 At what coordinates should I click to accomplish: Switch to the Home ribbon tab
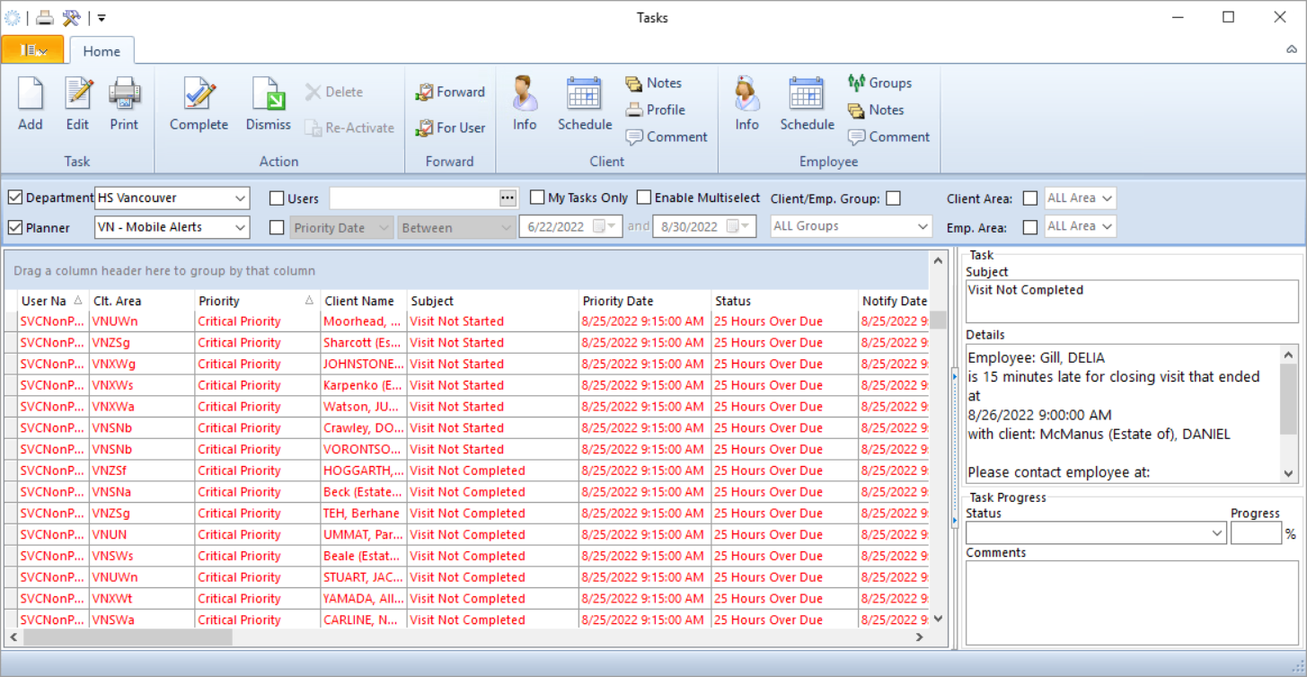102,51
